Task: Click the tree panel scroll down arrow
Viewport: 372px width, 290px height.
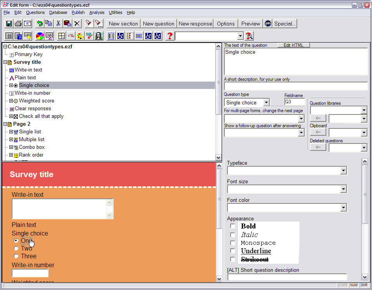Action: 218,157
